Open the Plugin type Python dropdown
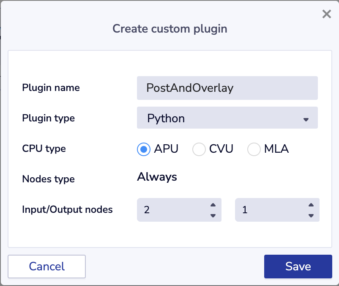This screenshot has width=339, height=286. coord(227,118)
